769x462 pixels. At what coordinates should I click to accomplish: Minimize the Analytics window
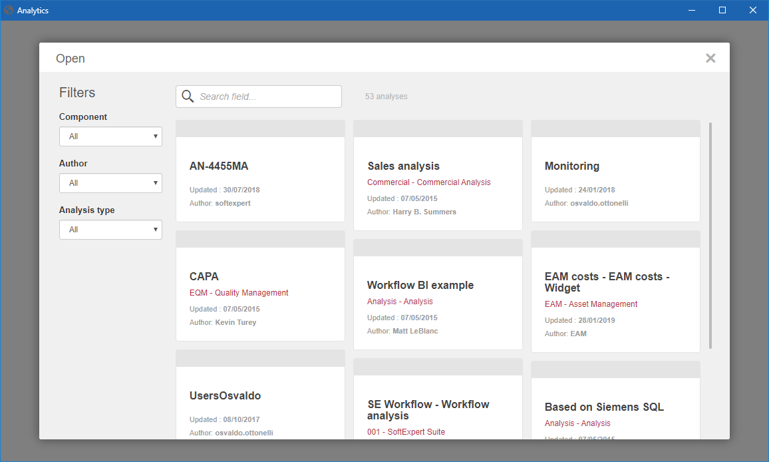[x=692, y=10]
